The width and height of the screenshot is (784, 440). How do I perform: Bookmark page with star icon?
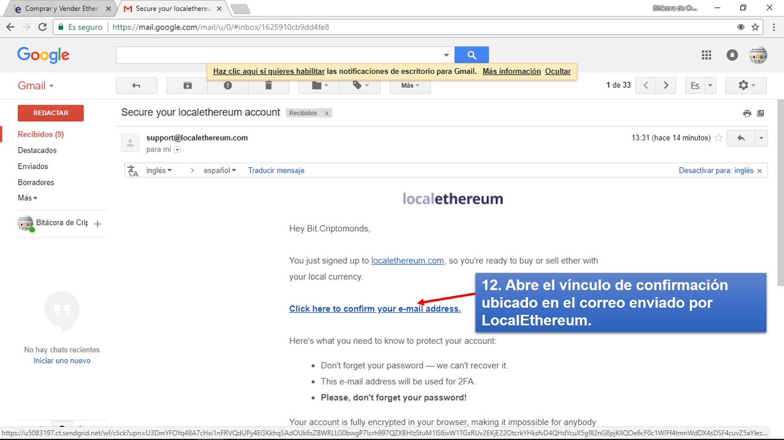point(755,27)
